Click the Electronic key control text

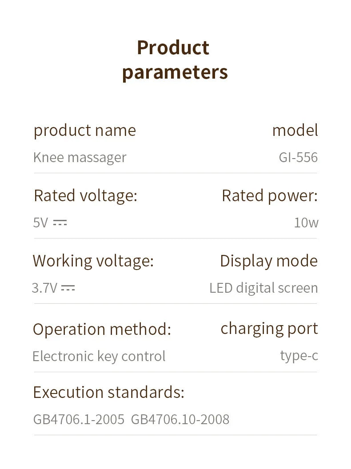tap(99, 357)
